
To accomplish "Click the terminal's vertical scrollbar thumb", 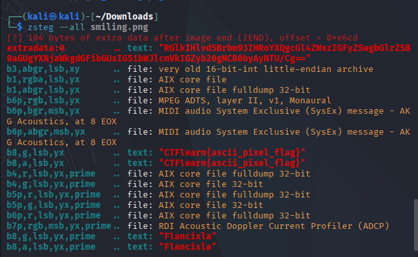I will 415,224.
